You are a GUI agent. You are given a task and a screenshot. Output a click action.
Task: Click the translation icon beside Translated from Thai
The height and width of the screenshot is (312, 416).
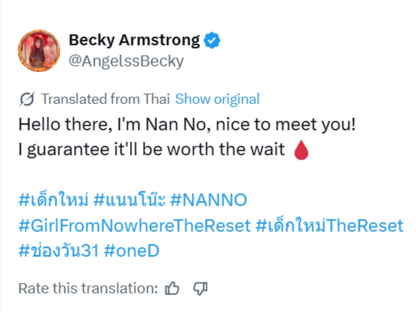[x=27, y=99]
